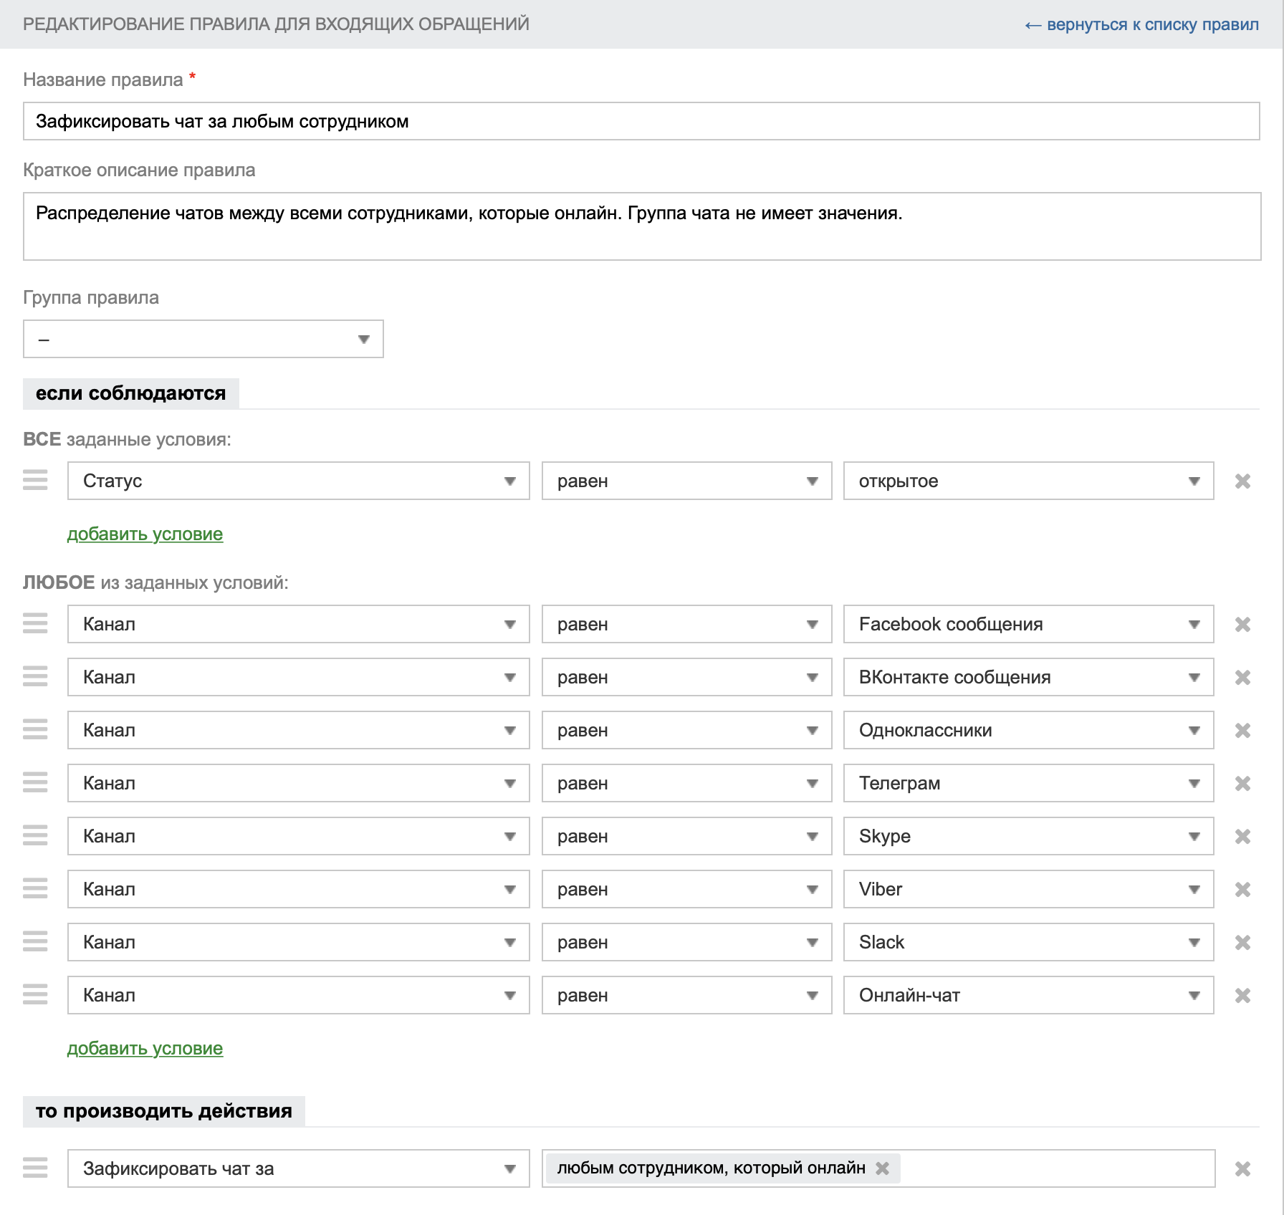This screenshot has height=1215, width=1284.
Task: Delete the Viber channel condition
Action: 1242,890
